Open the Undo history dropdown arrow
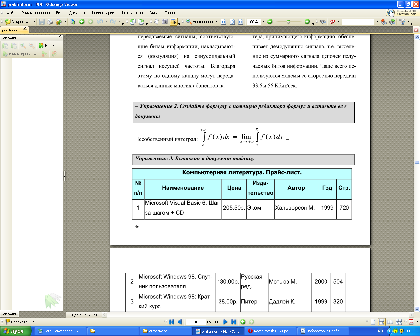The height and width of the screenshot is (336, 420). tap(106, 22)
